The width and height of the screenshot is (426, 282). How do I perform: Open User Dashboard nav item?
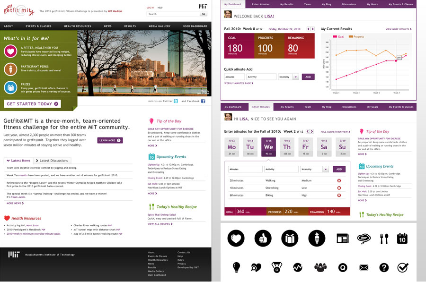[195, 26]
